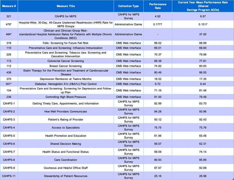Click performance rate value 0.1777
The width and height of the screenshot is (234, 180).
point(158,24)
